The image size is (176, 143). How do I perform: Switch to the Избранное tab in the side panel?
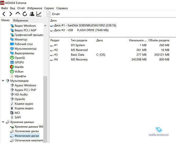pos(20,20)
